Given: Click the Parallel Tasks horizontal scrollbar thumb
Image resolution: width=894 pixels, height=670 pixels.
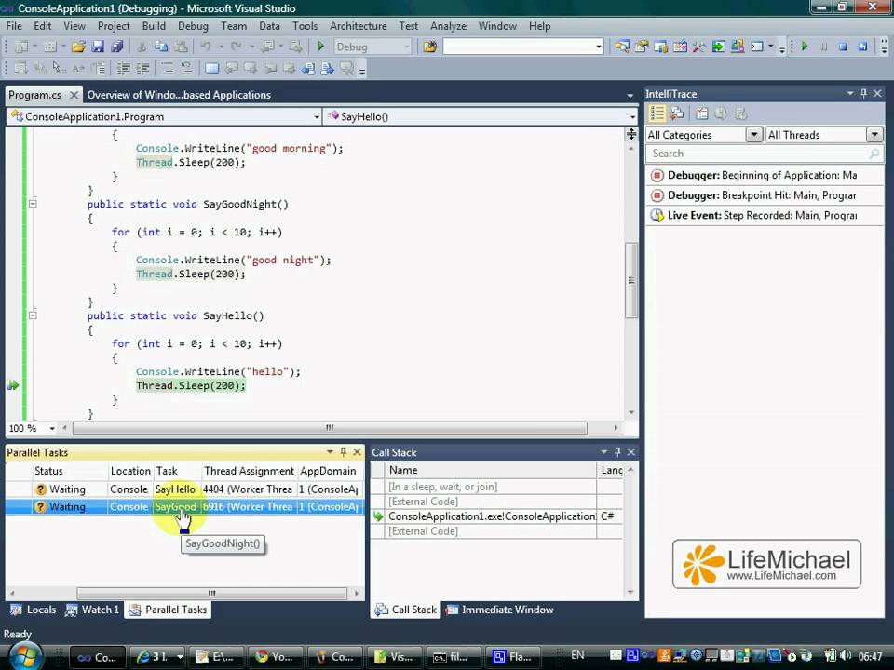Looking at the screenshot, I should [211, 593].
